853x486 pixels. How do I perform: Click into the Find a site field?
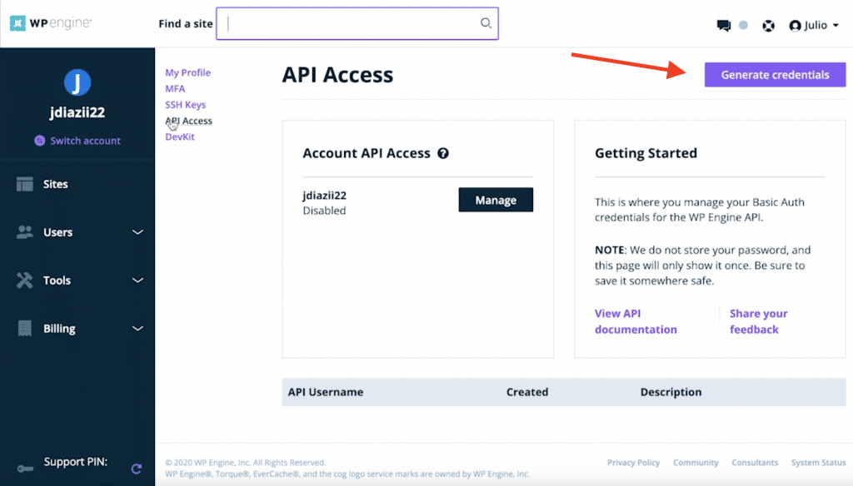click(x=350, y=23)
